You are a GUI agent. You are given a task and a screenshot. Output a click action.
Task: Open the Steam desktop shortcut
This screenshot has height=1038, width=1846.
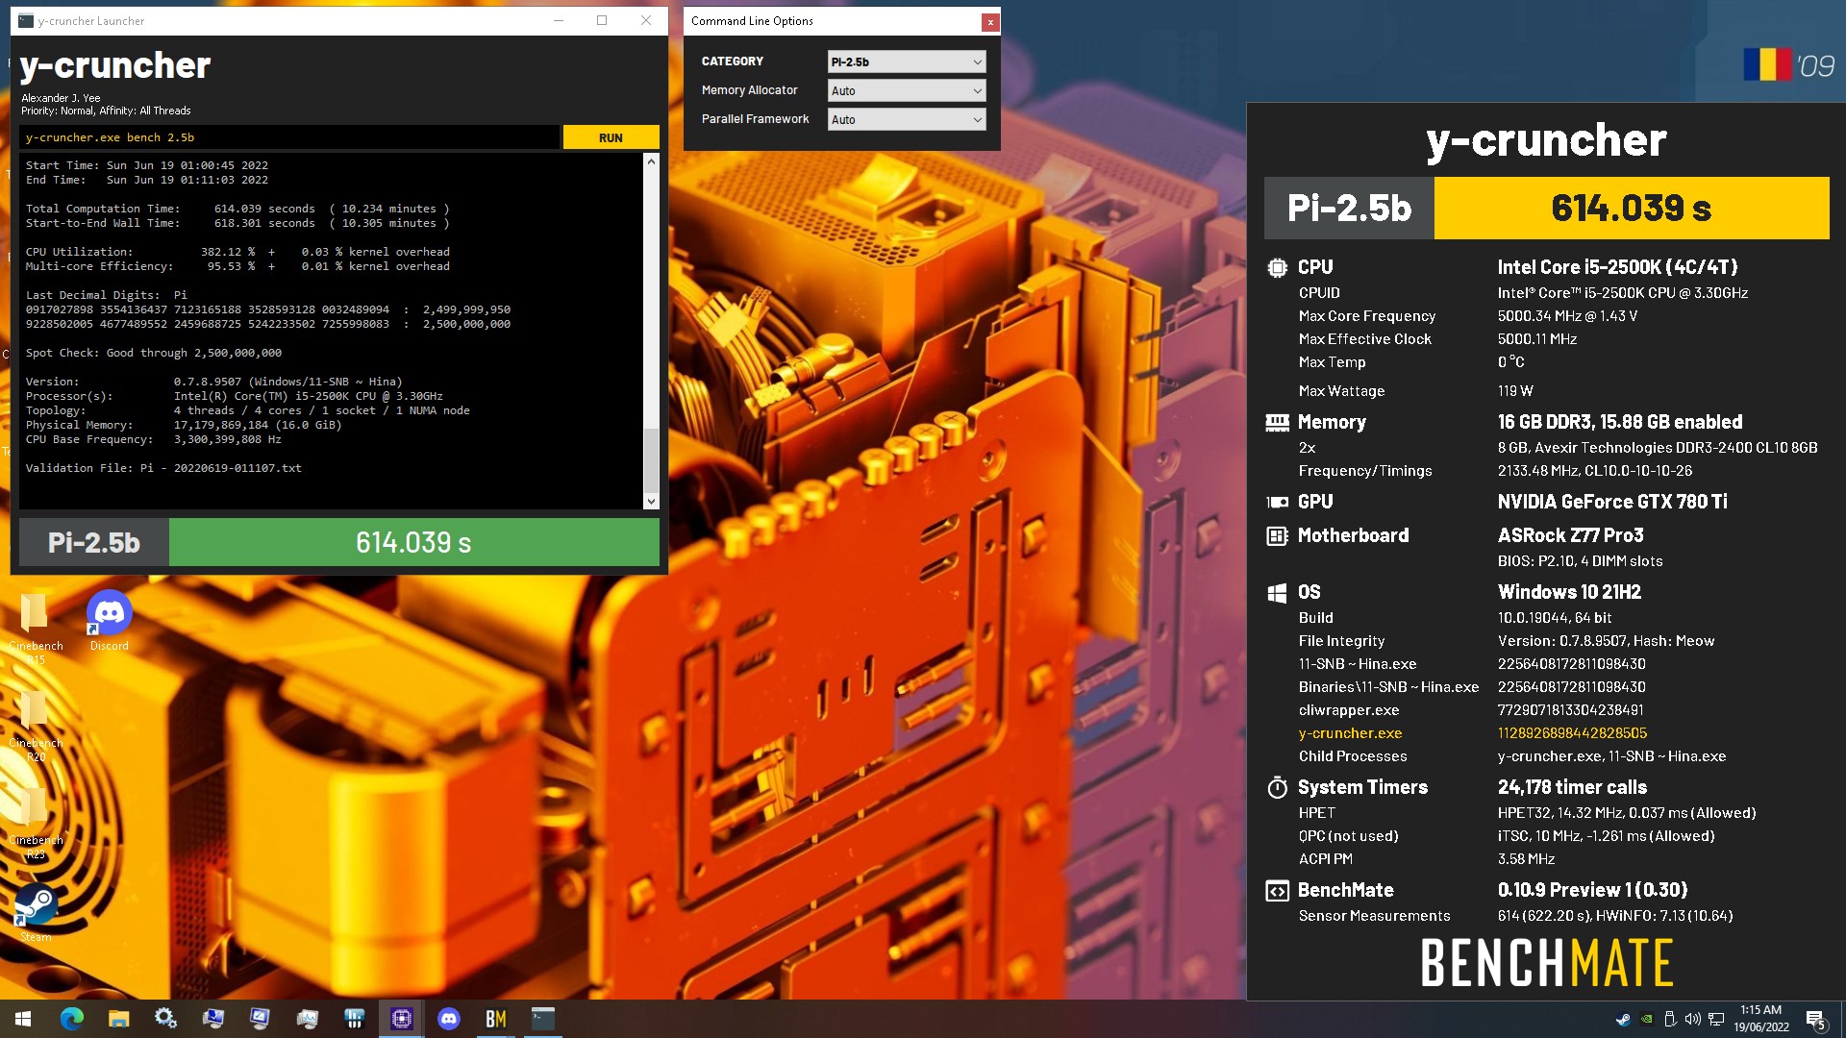click(36, 912)
